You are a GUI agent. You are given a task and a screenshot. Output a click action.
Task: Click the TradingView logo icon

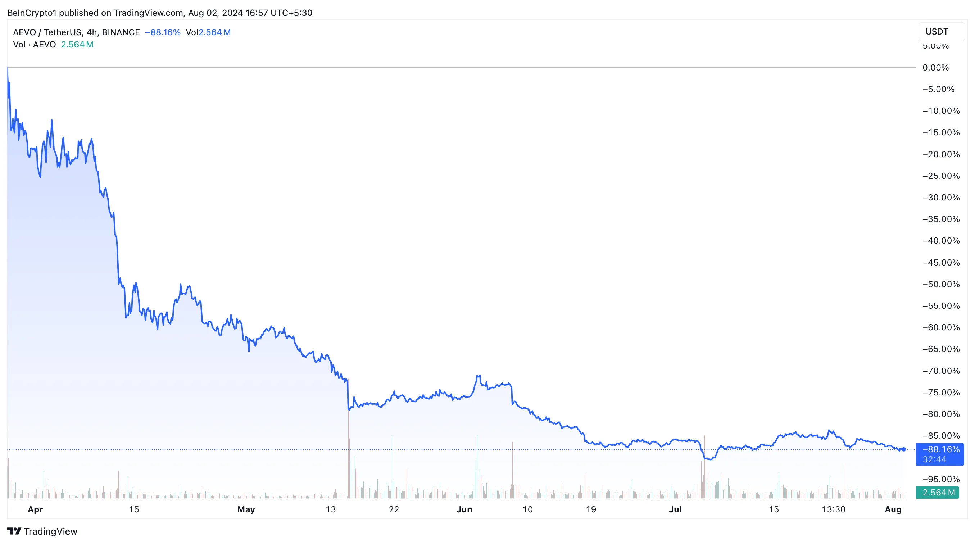(x=14, y=531)
